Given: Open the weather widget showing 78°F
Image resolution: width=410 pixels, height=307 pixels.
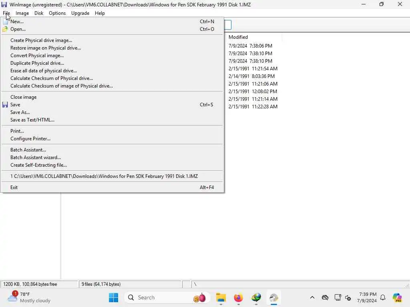Looking at the screenshot, I should click(29, 297).
